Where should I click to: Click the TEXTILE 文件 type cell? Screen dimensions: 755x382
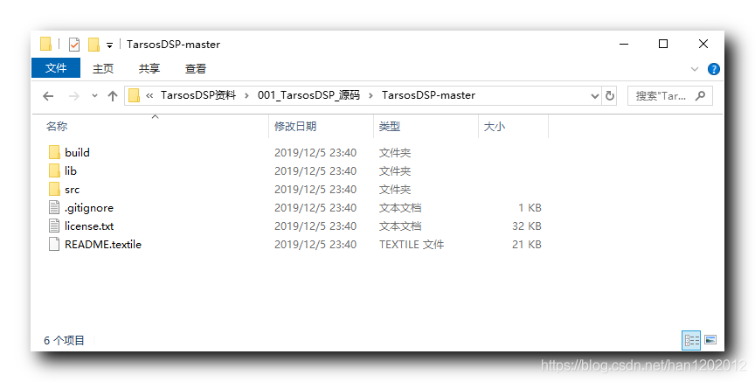point(412,244)
